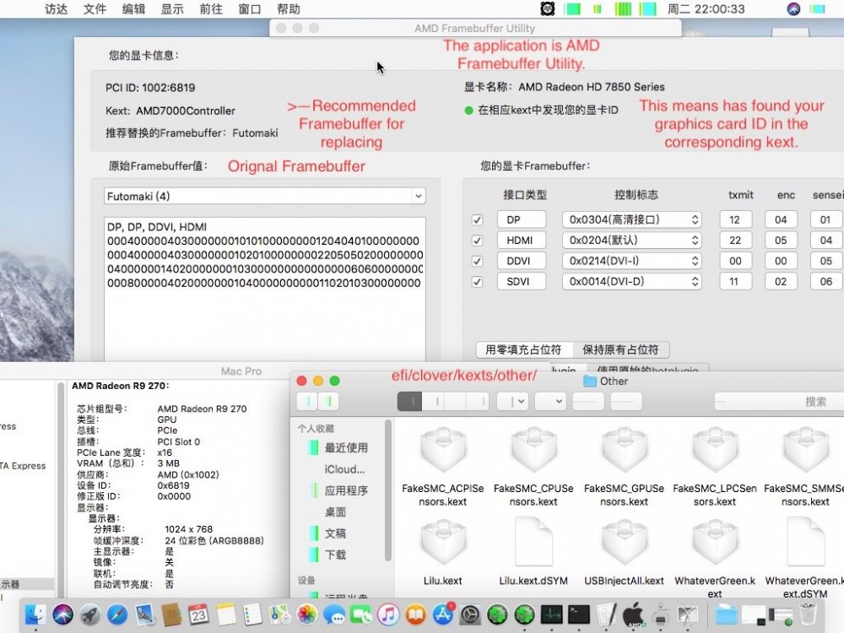Open the 显示 menu
Image resolution: width=844 pixels, height=633 pixels.
point(172,9)
